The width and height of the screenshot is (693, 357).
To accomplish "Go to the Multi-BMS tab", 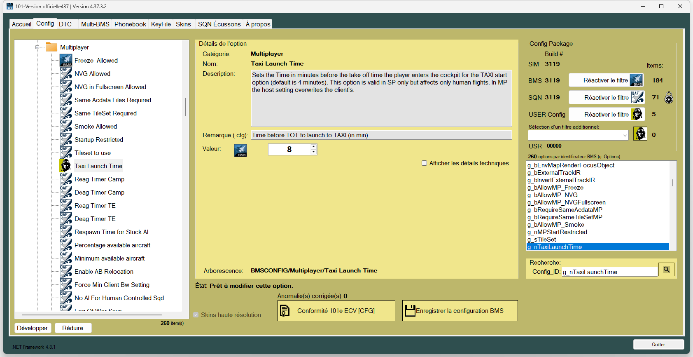I will tap(95, 24).
